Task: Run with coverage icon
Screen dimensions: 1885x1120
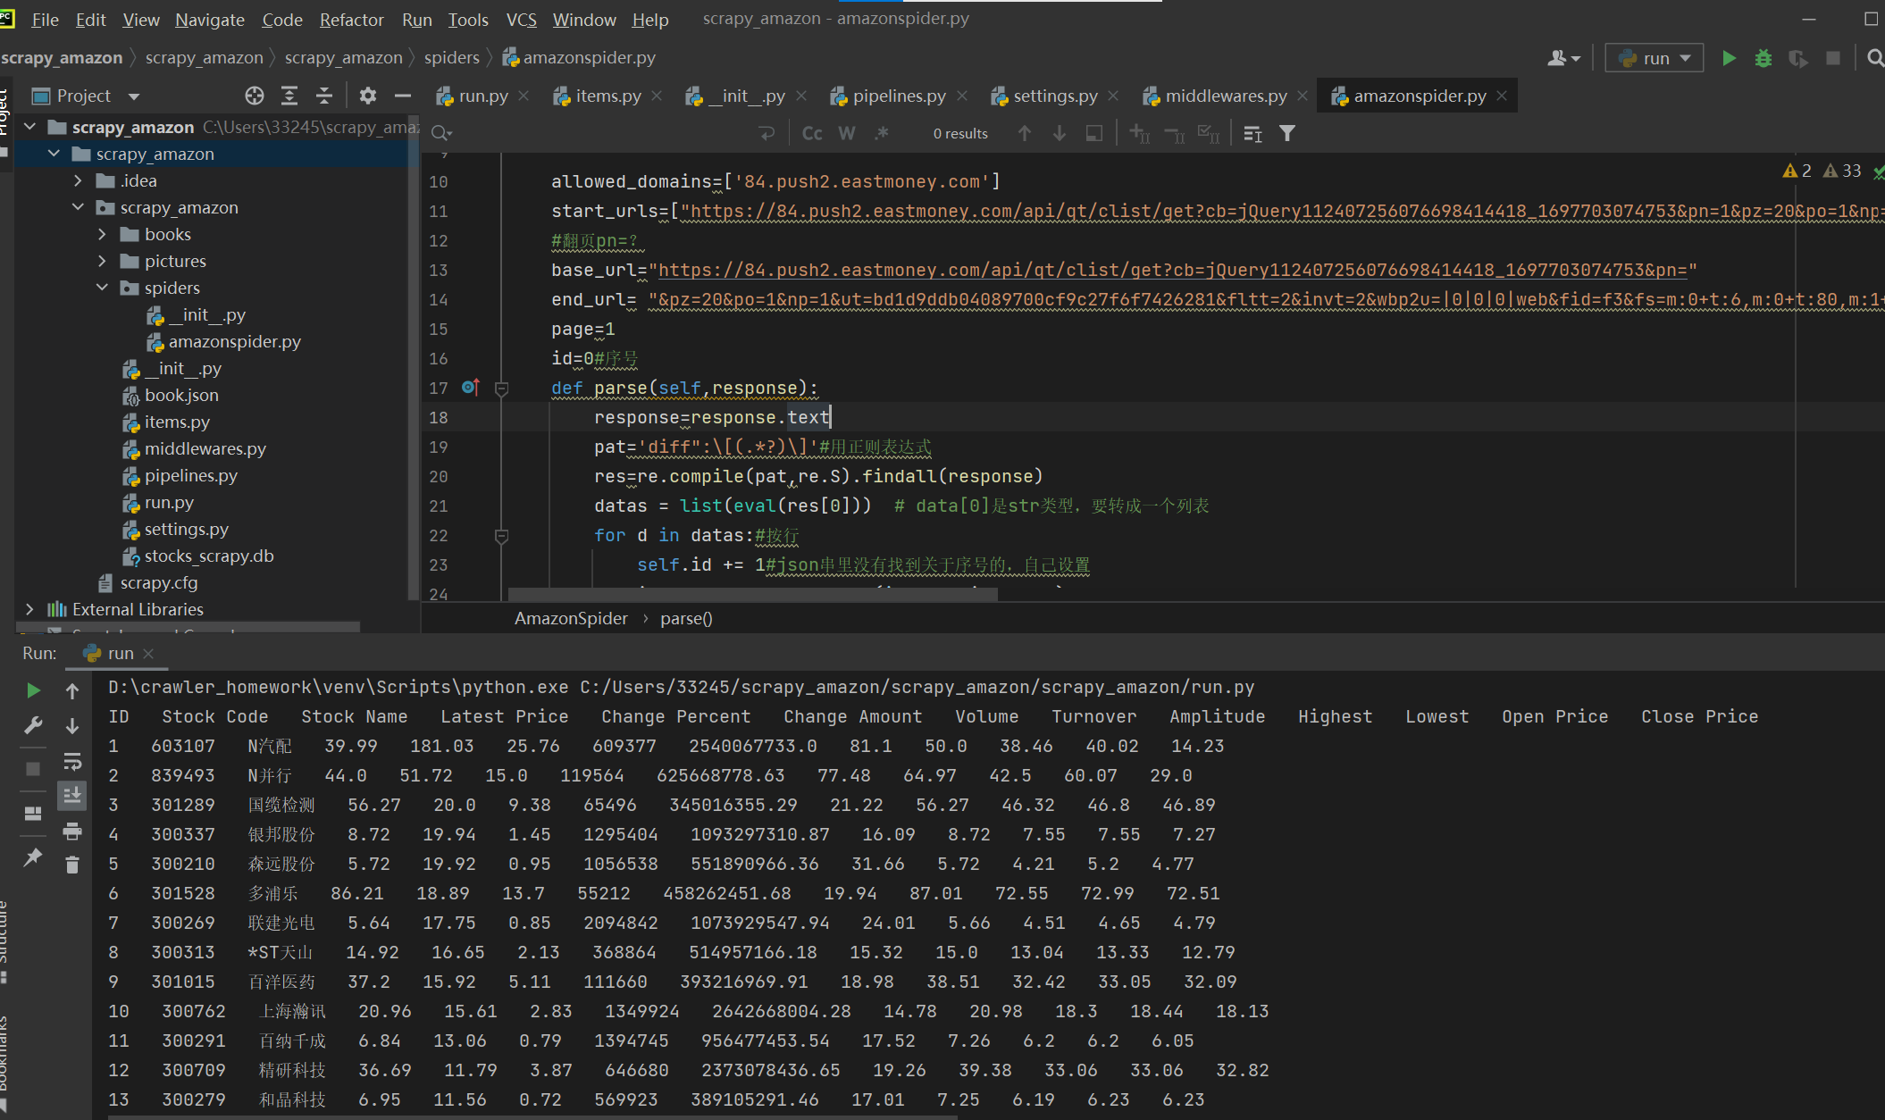Action: [x=1797, y=58]
